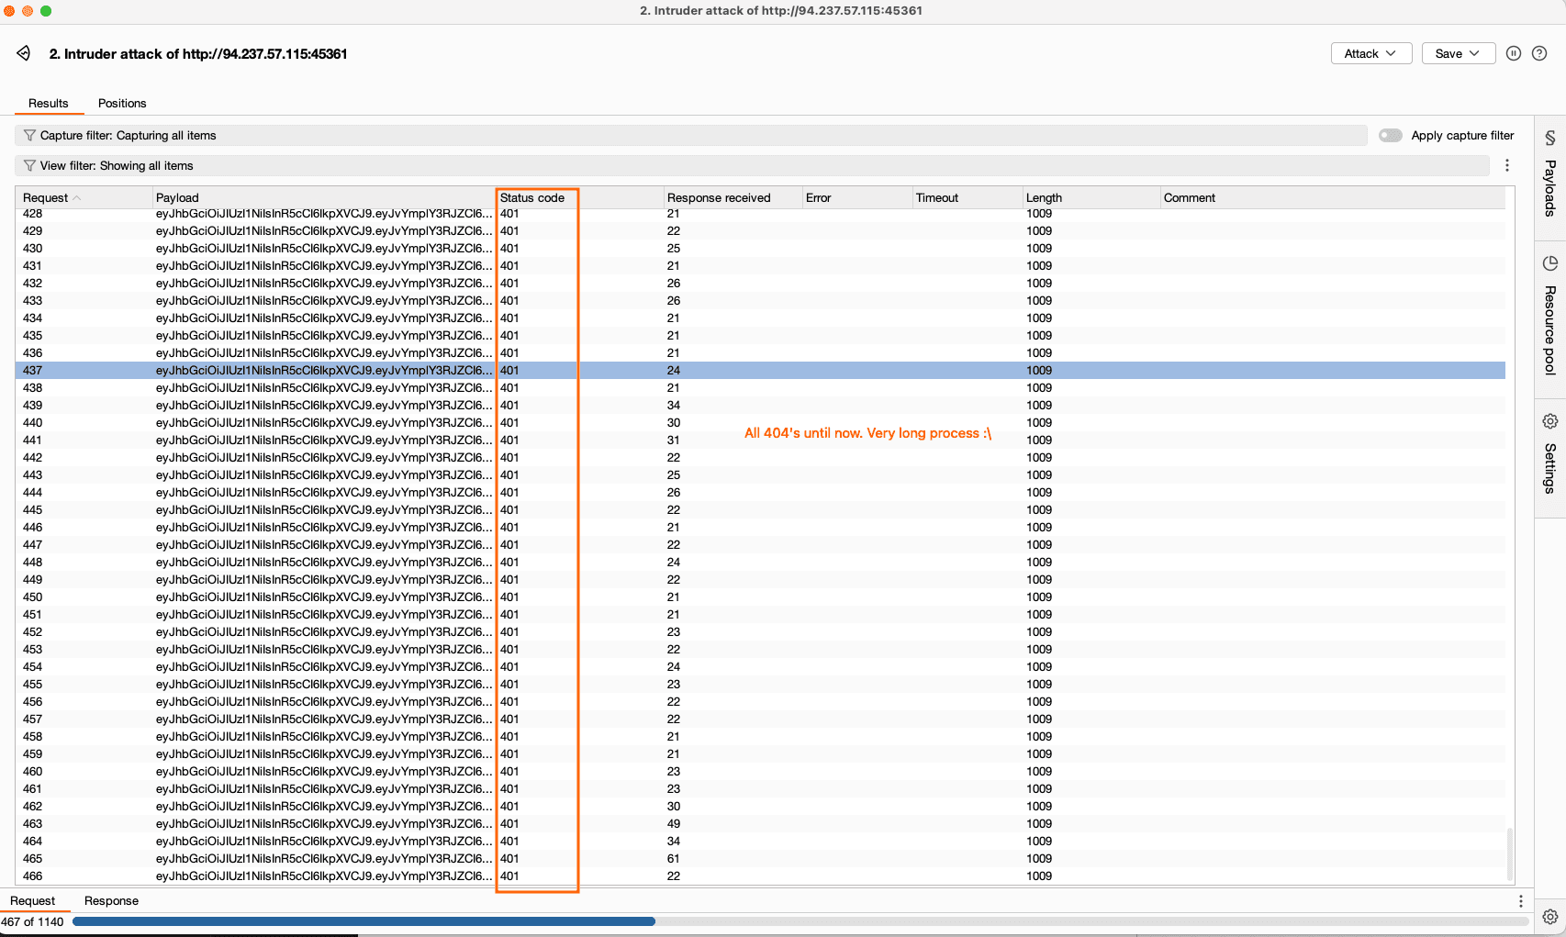Sort by the Length column header
Image resolution: width=1566 pixels, height=937 pixels.
(1091, 197)
